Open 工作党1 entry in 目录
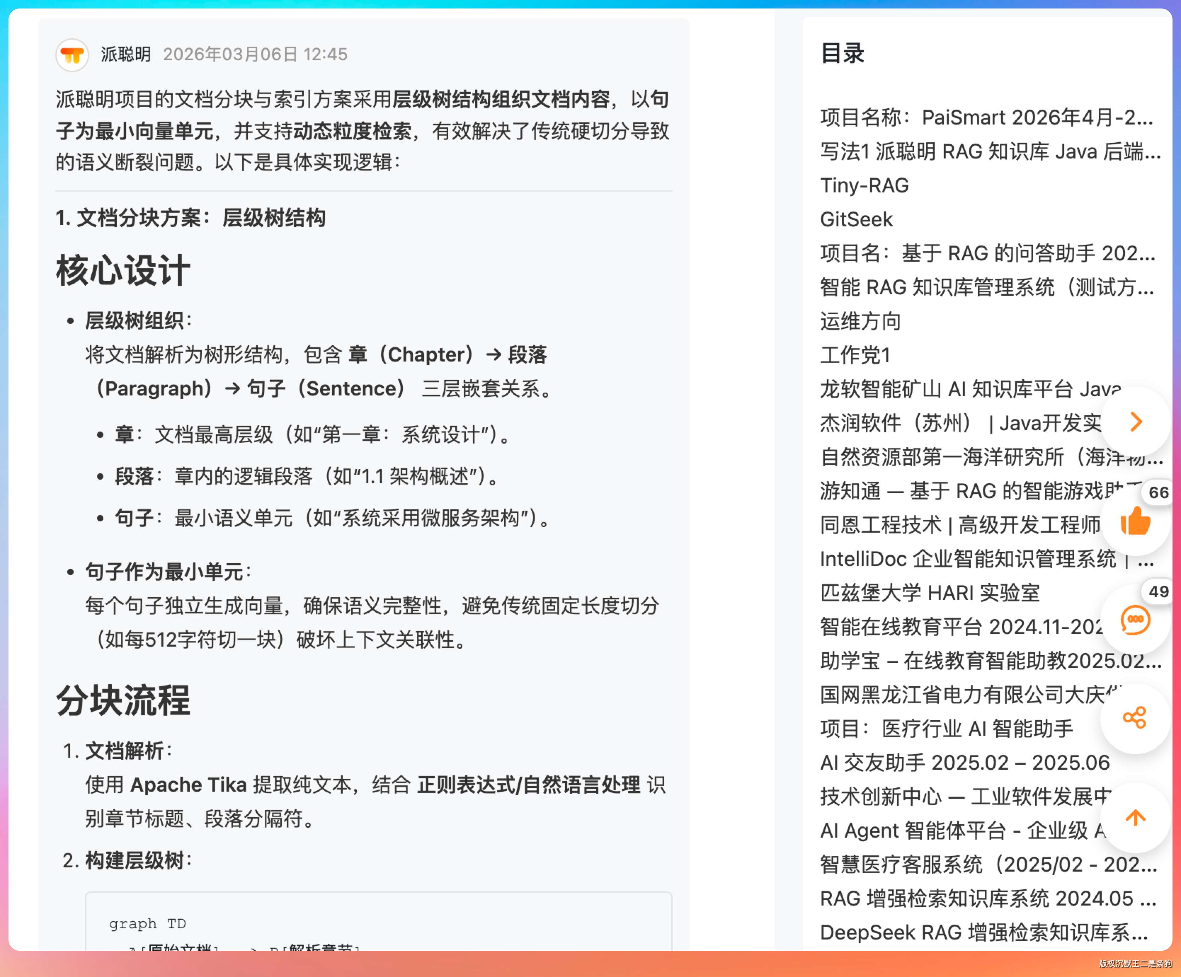 coord(855,355)
